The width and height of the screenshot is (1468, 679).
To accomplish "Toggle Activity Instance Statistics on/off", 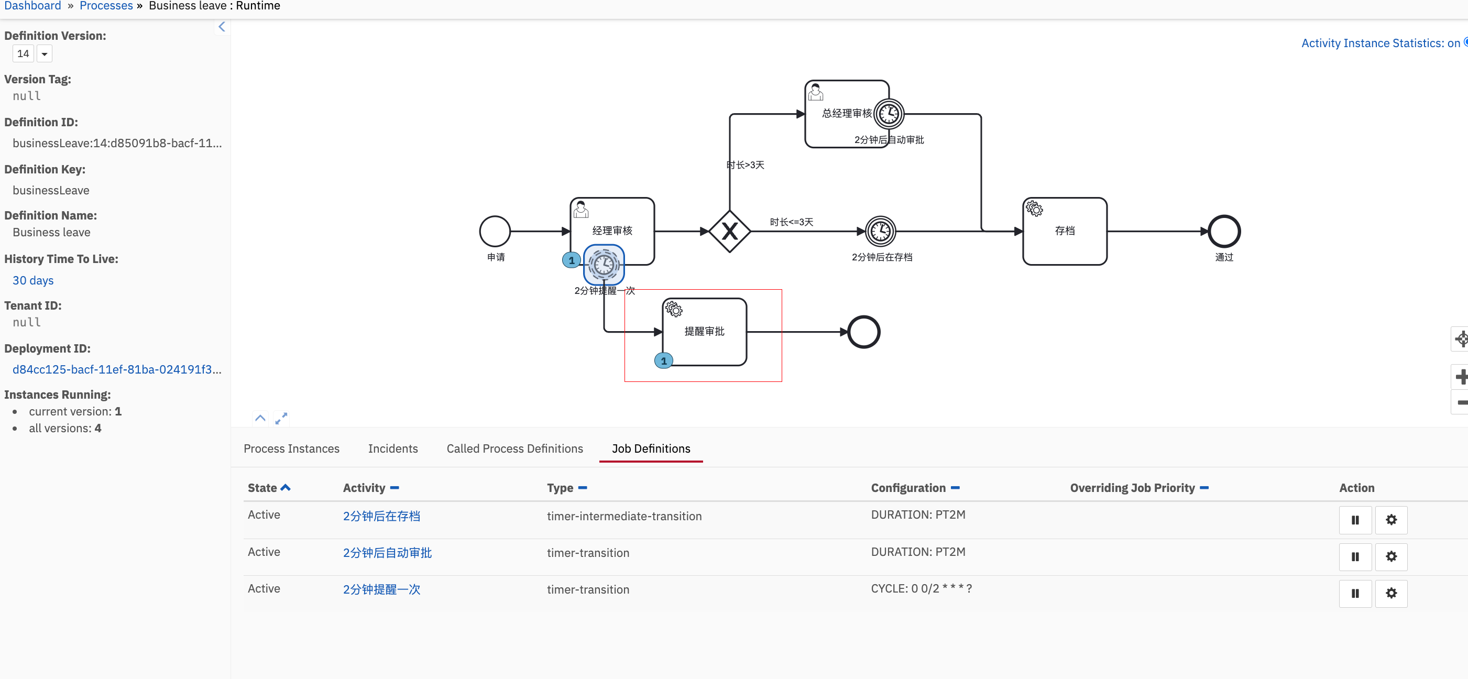I will pyautogui.click(x=1380, y=43).
